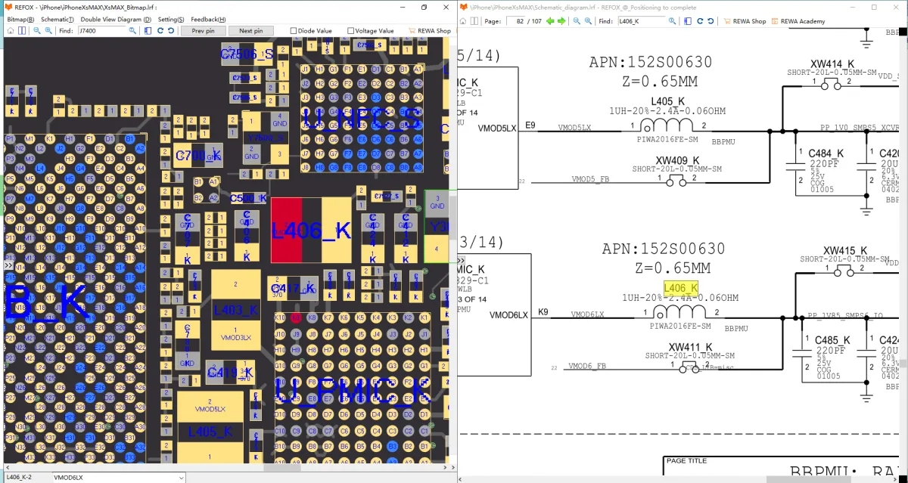Image resolution: width=908 pixels, height=483 pixels.
Task: Open REWA Shop link in Schematic window
Action: click(x=744, y=21)
